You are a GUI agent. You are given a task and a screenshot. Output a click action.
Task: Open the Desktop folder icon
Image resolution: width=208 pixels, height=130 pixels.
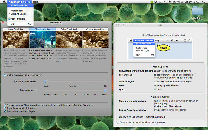[x=198, y=11]
